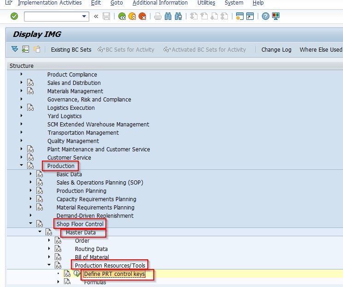The width and height of the screenshot is (343, 287).
Task: Click the Define PRT control keys execute icon
Action: [77, 274]
